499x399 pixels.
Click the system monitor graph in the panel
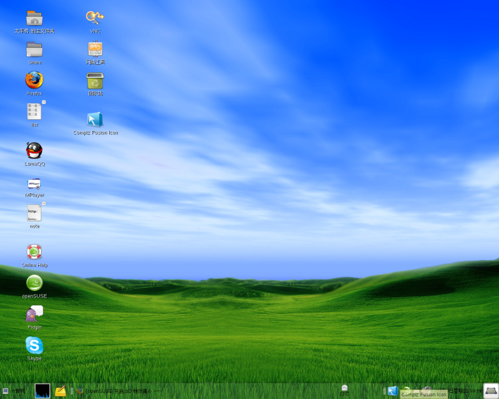[42, 391]
